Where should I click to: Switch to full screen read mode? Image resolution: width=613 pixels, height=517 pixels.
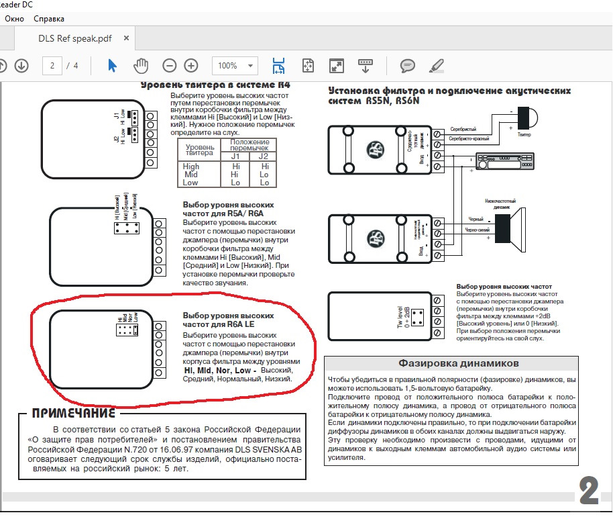click(337, 66)
